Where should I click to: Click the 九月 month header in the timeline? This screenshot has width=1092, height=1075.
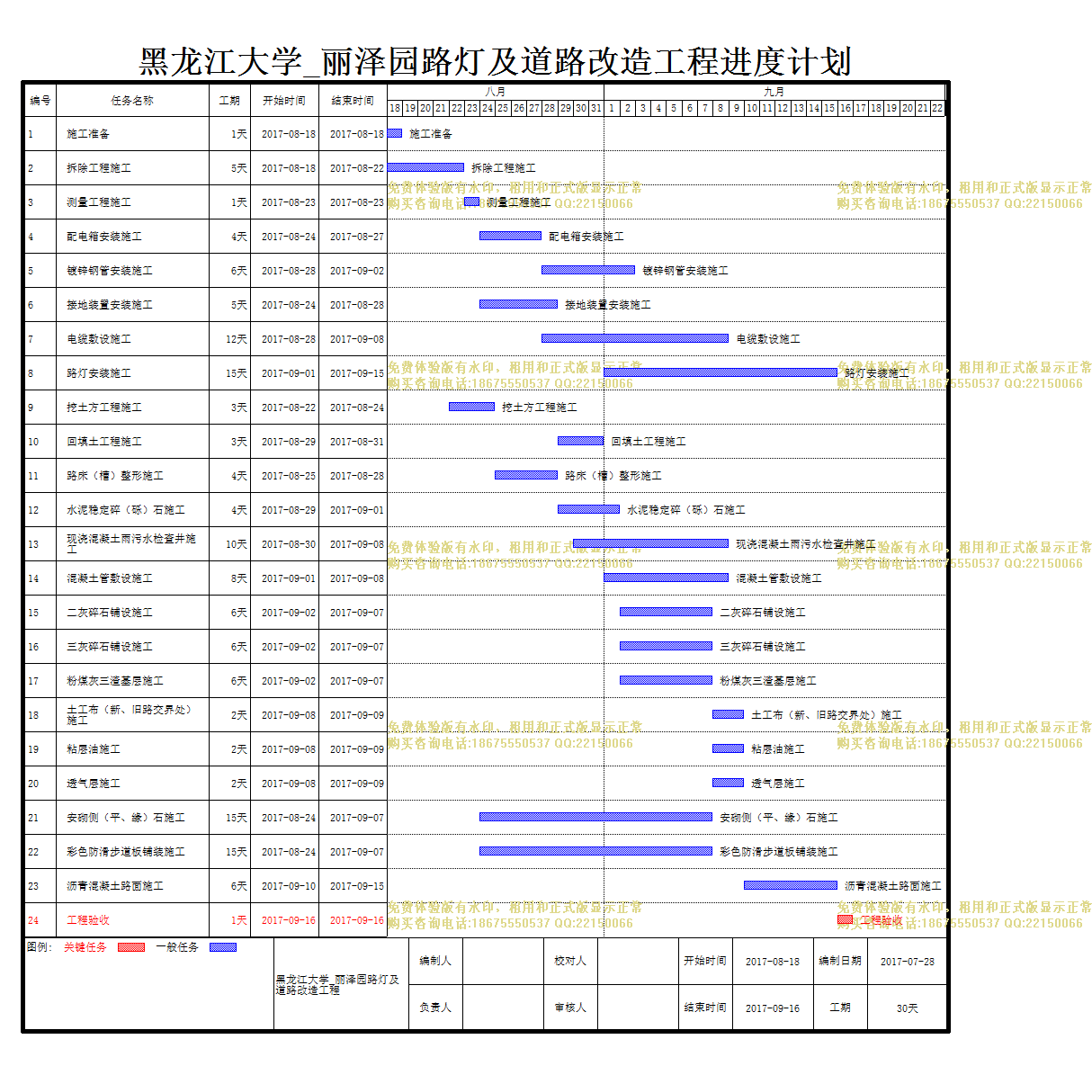774,92
